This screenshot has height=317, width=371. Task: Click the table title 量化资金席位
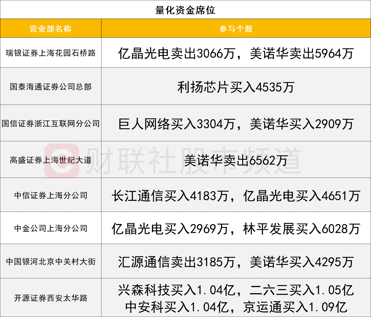[x=185, y=10]
